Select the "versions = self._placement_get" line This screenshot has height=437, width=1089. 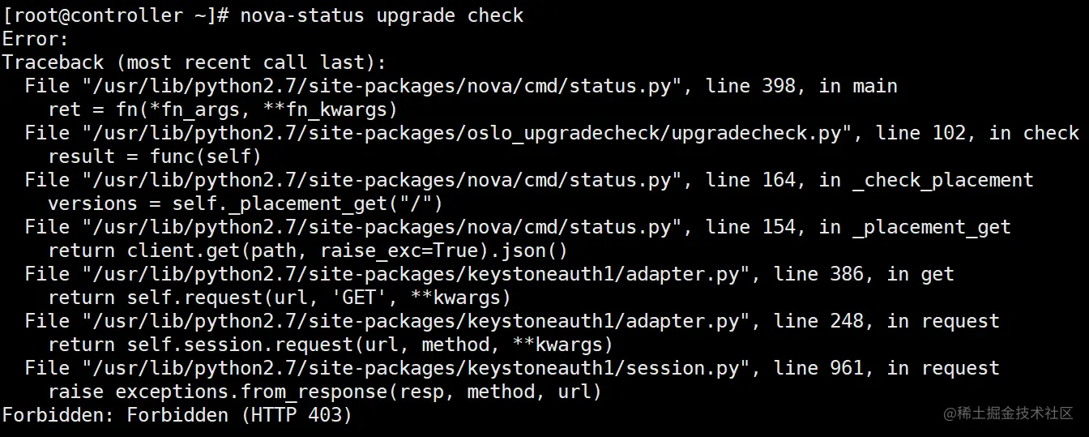pyautogui.click(x=246, y=204)
